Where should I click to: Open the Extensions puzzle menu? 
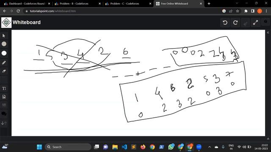click(x=246, y=11)
